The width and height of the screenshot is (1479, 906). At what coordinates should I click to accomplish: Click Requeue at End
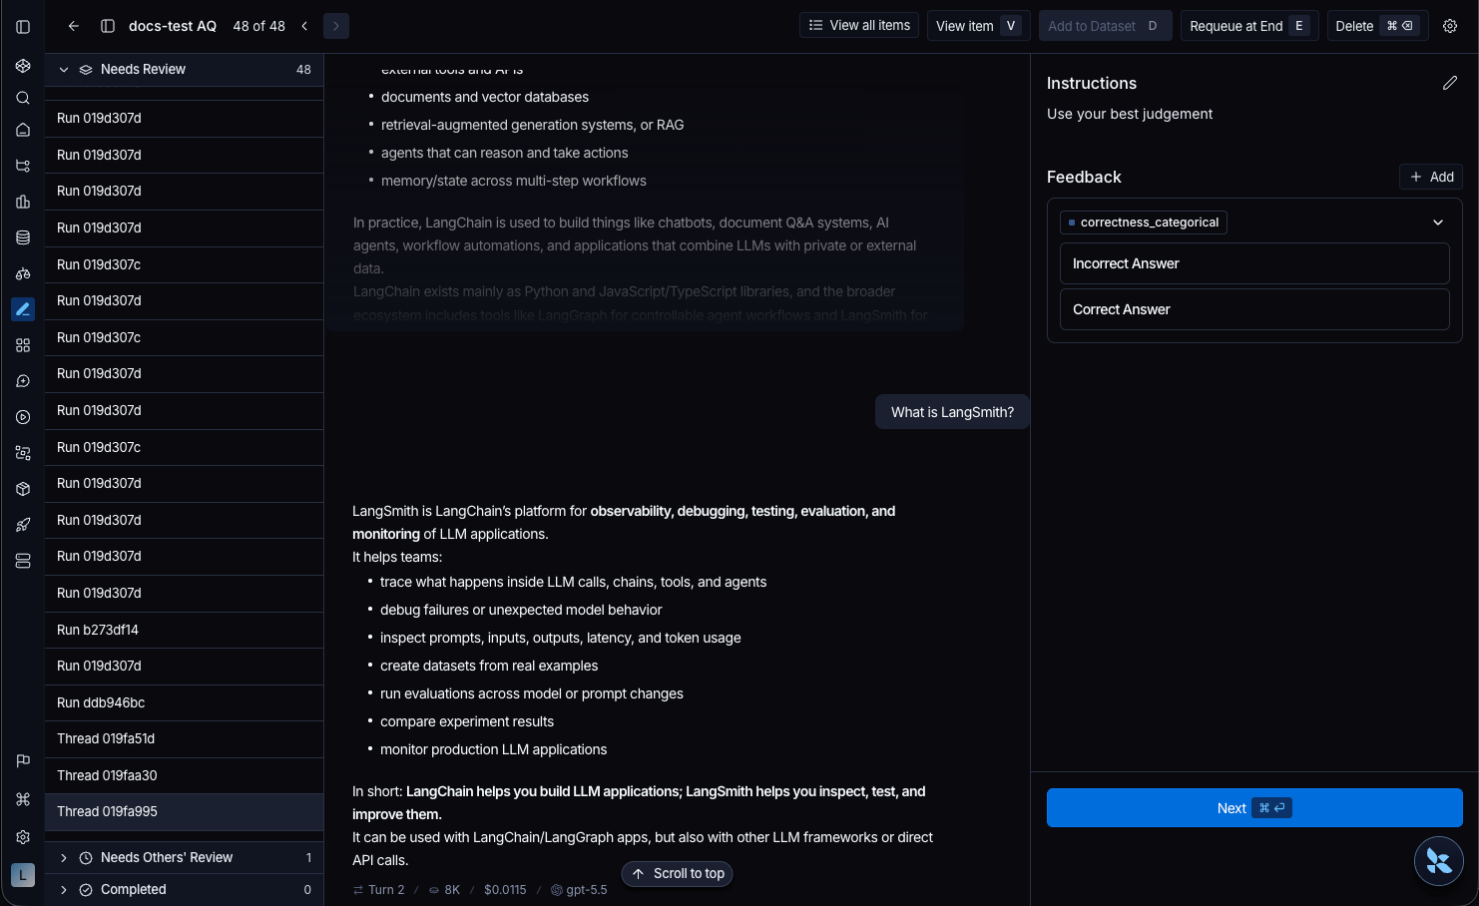coord(1249,26)
